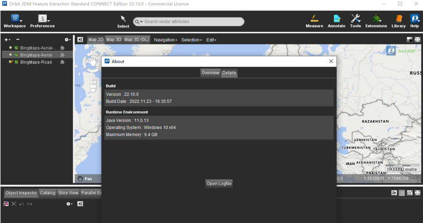Screen dimensions: 423x223
Task: Click the Search vector attributes field
Action: [x=188, y=22]
